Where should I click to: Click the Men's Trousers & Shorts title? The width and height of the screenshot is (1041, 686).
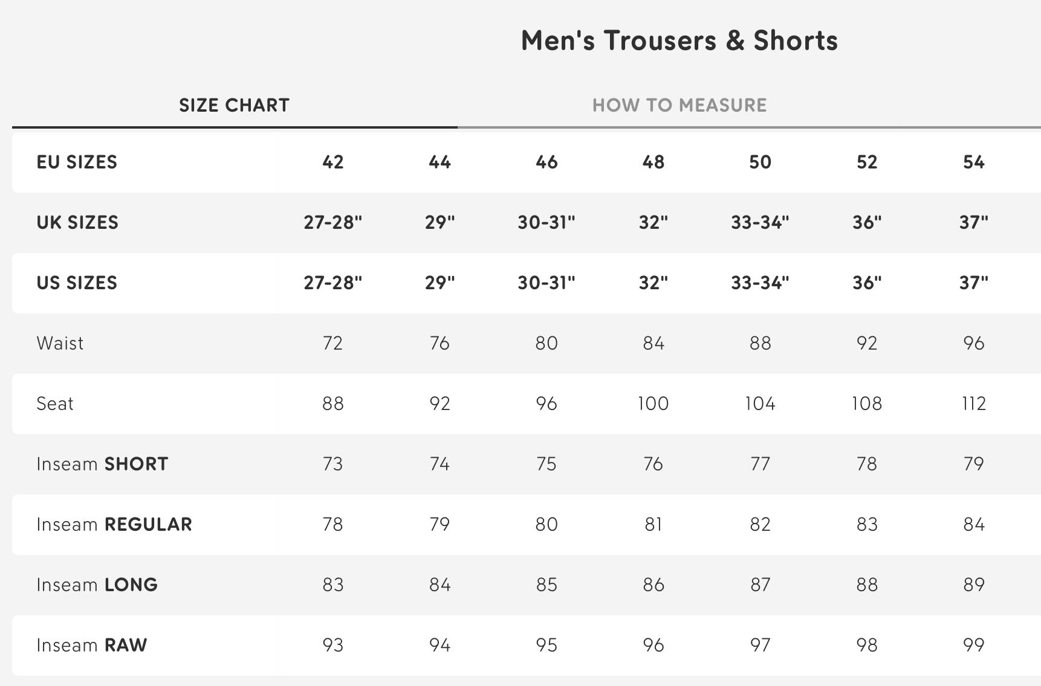(x=678, y=40)
